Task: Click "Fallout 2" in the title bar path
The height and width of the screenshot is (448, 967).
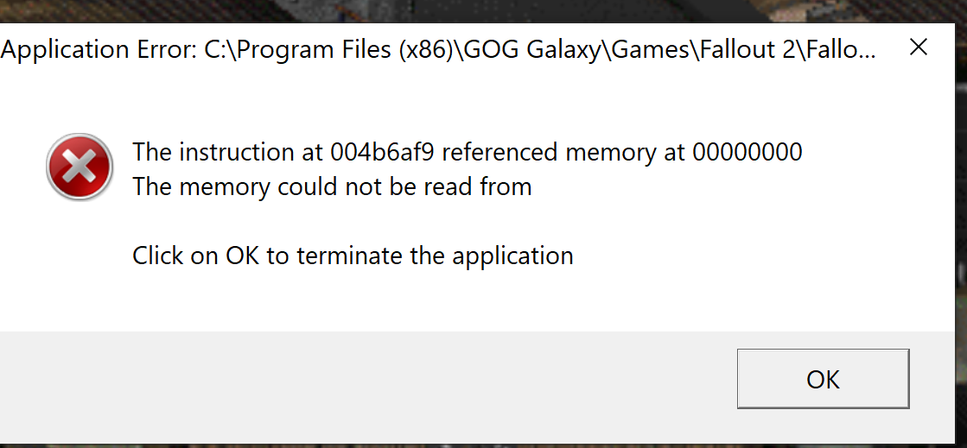Action: pyautogui.click(x=722, y=50)
